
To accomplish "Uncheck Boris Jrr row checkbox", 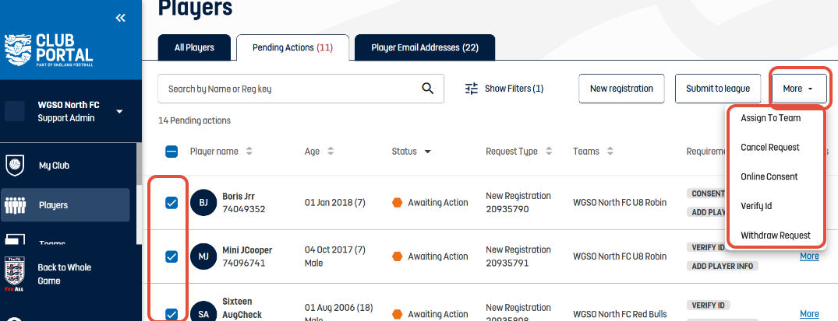I will pos(171,203).
